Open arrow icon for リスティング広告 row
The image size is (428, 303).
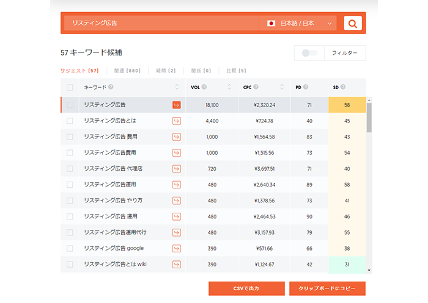click(x=177, y=105)
